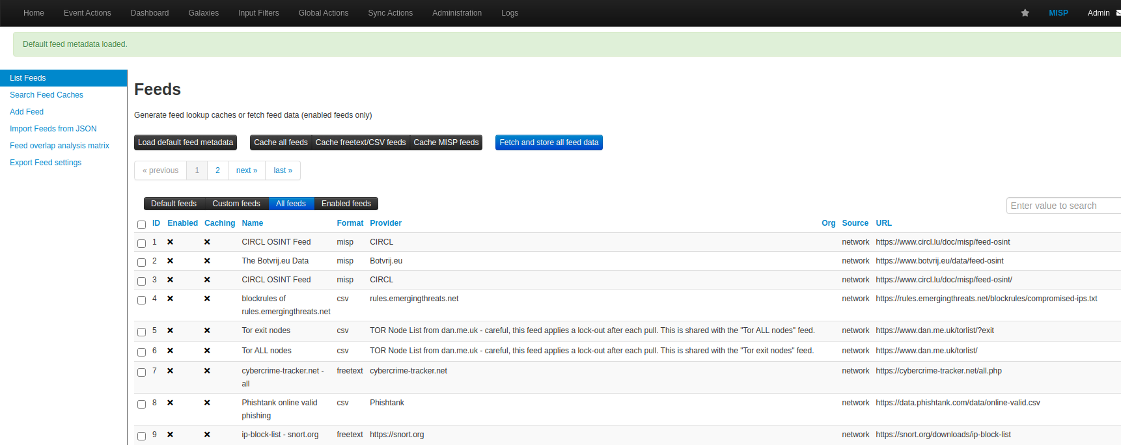Image resolution: width=1121 pixels, height=445 pixels.
Task: Sort table by Provider column header
Action: click(385, 223)
